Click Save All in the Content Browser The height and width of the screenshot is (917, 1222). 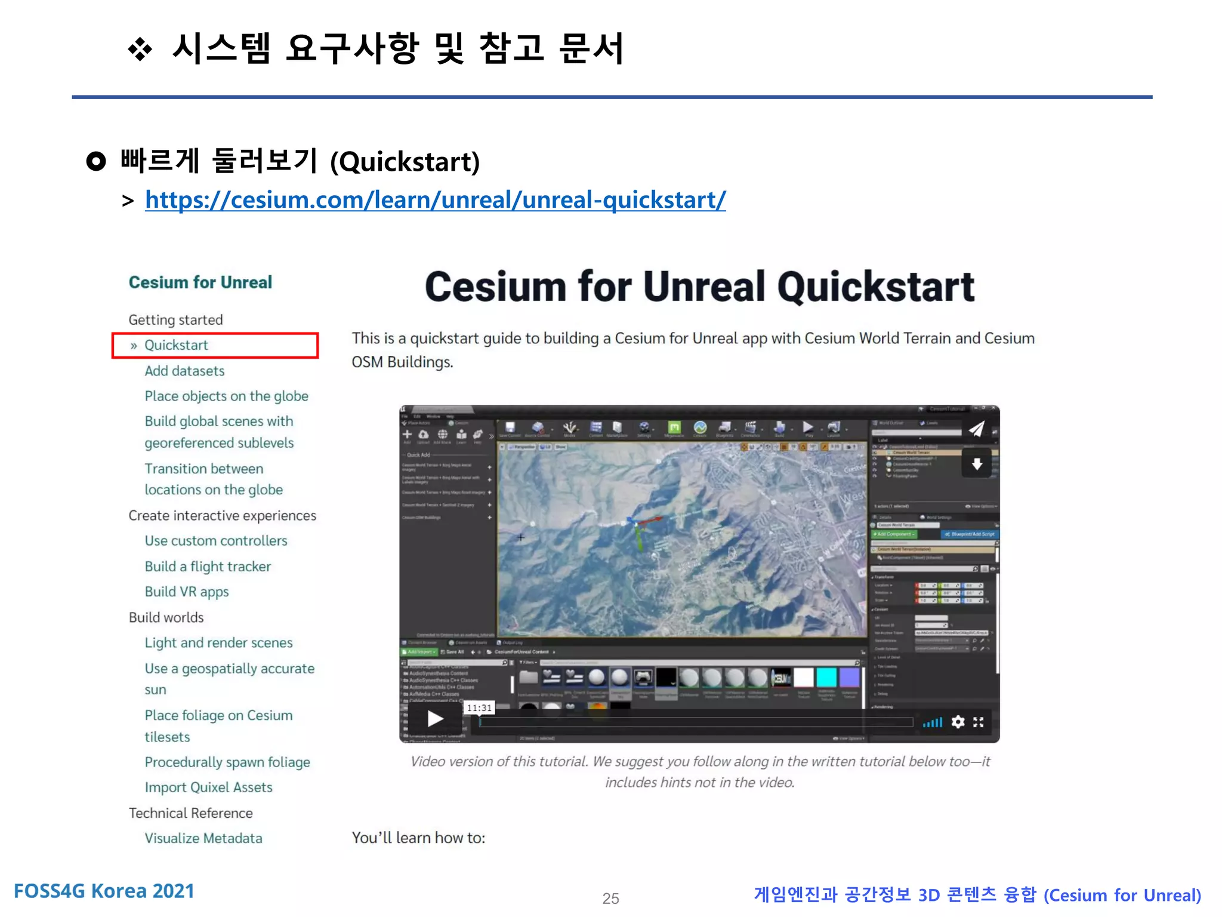[452, 652]
